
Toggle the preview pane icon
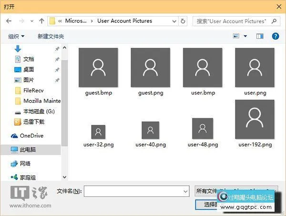point(260,36)
